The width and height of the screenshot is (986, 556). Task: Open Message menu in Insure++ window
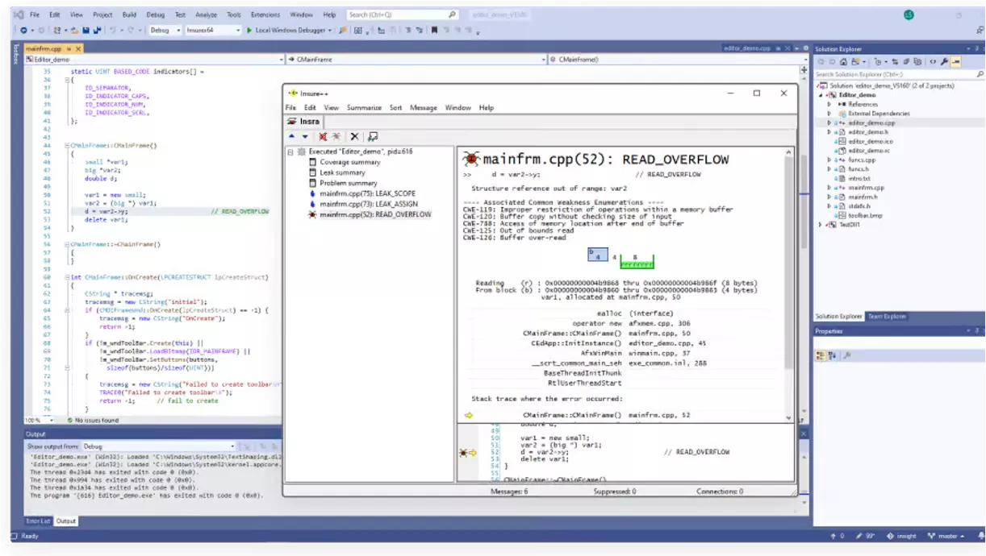[423, 107]
